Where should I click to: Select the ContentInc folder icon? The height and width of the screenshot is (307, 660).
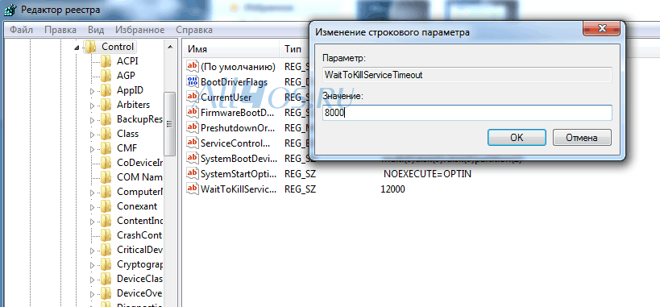pos(106,221)
